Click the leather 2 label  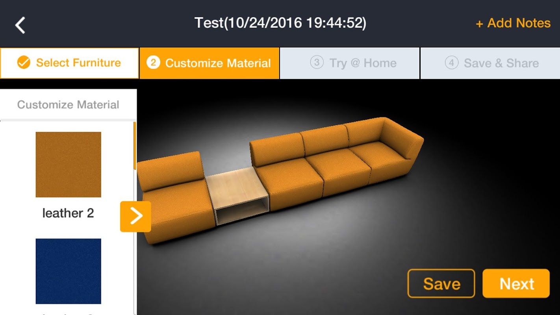(x=68, y=213)
